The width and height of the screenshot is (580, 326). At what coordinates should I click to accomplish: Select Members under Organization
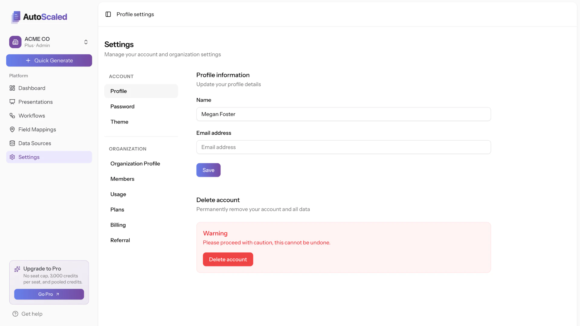click(x=122, y=179)
